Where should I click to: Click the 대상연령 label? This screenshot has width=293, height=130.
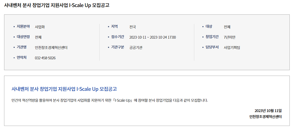tap(23, 37)
